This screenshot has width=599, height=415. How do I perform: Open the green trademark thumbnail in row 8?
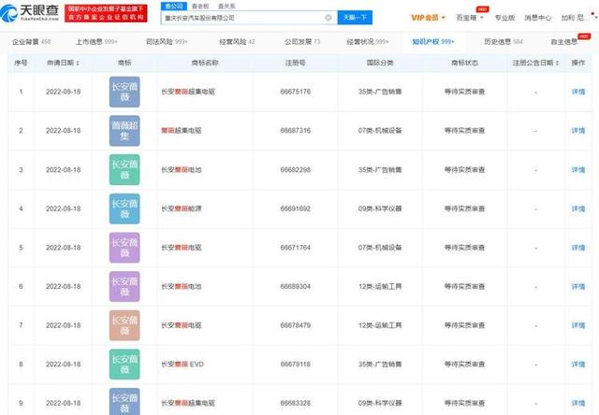(124, 365)
